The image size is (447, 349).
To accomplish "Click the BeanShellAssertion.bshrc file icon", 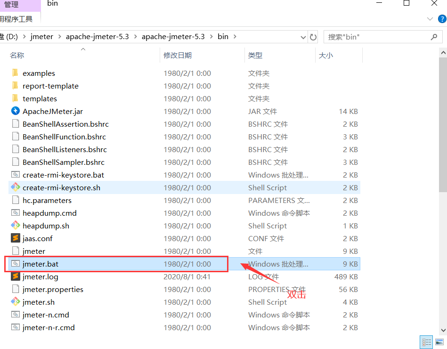I will point(16,124).
